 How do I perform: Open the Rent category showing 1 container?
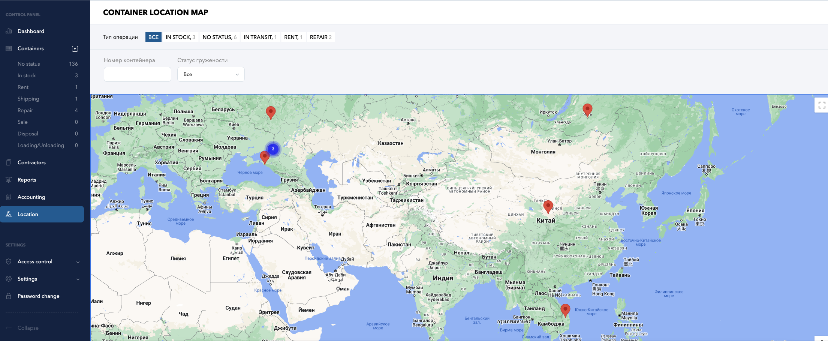tap(23, 87)
